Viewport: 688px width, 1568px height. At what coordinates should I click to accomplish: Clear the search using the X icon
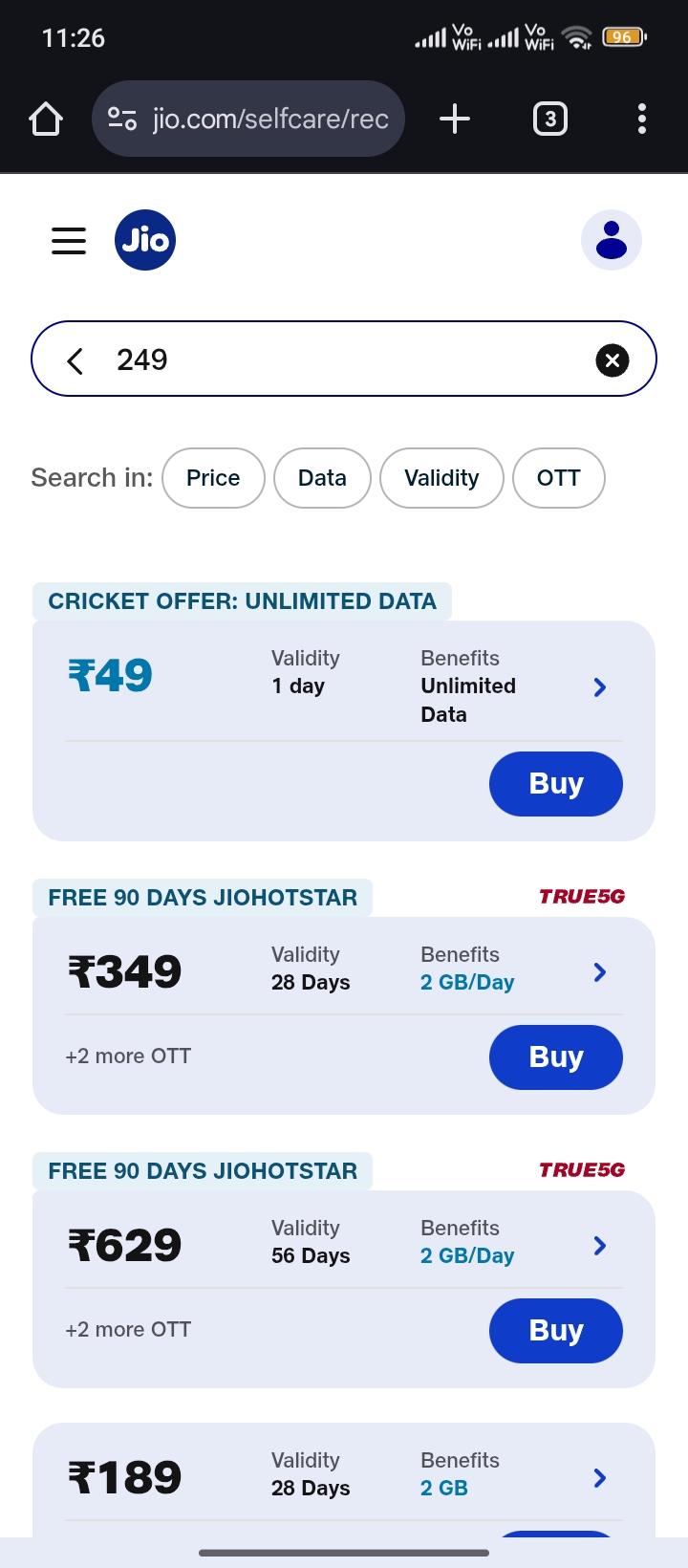(x=613, y=360)
